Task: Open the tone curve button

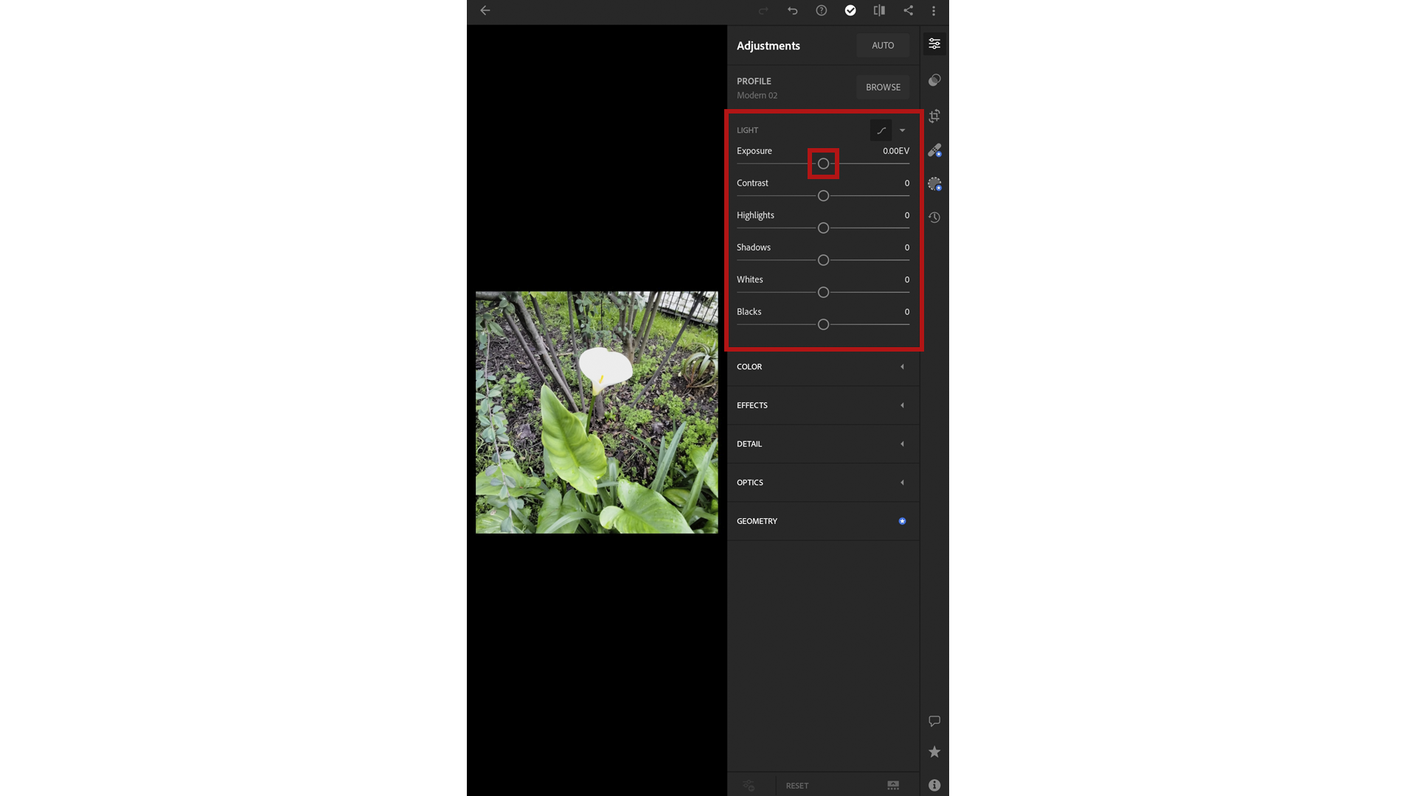Action: coord(881,130)
